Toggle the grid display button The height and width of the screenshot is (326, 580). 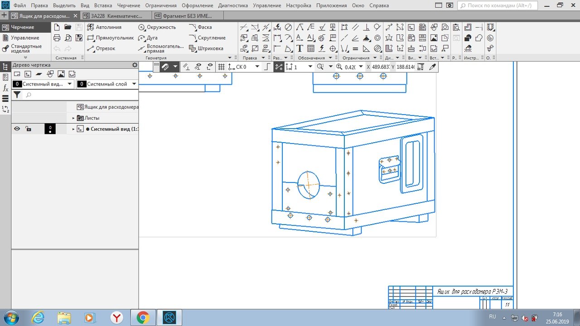tap(221, 67)
